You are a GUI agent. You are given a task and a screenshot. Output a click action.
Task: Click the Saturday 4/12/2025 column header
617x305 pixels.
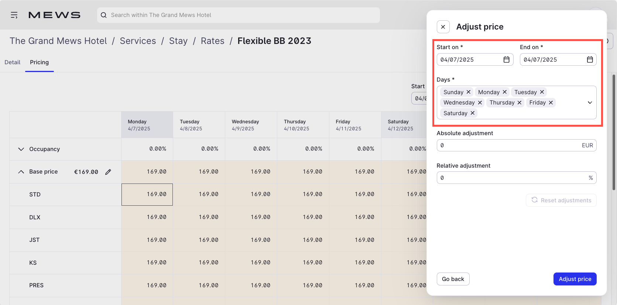pos(404,125)
